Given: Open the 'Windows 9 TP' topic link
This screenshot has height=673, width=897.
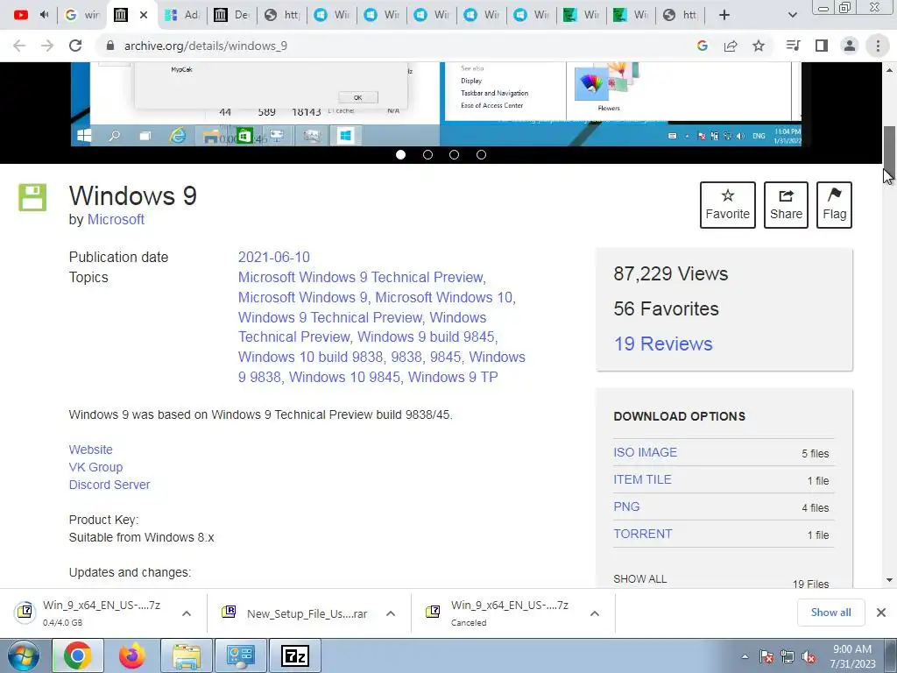Looking at the screenshot, I should pyautogui.click(x=453, y=377).
